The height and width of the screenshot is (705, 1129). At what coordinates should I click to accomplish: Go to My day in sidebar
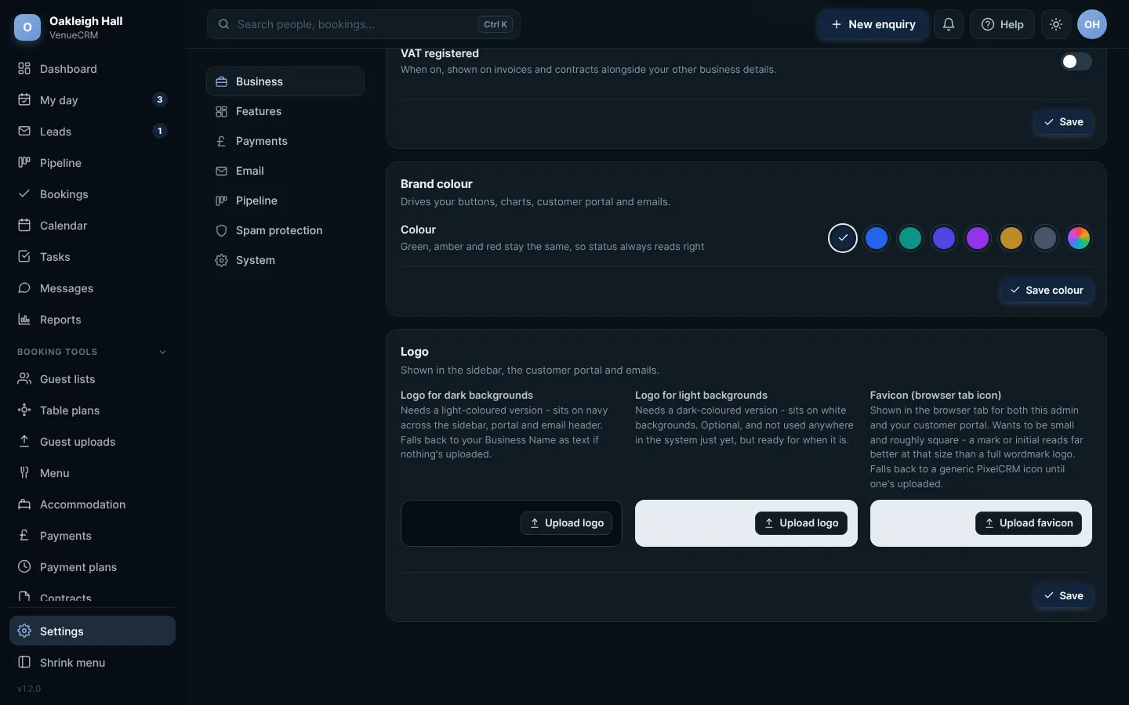[93, 100]
